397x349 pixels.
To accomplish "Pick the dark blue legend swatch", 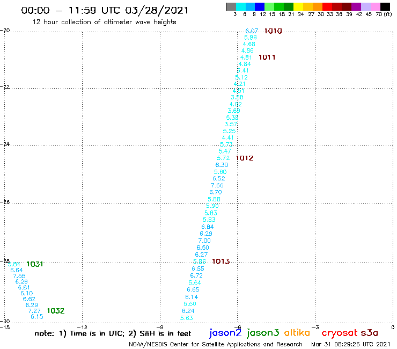I will pos(260,6).
